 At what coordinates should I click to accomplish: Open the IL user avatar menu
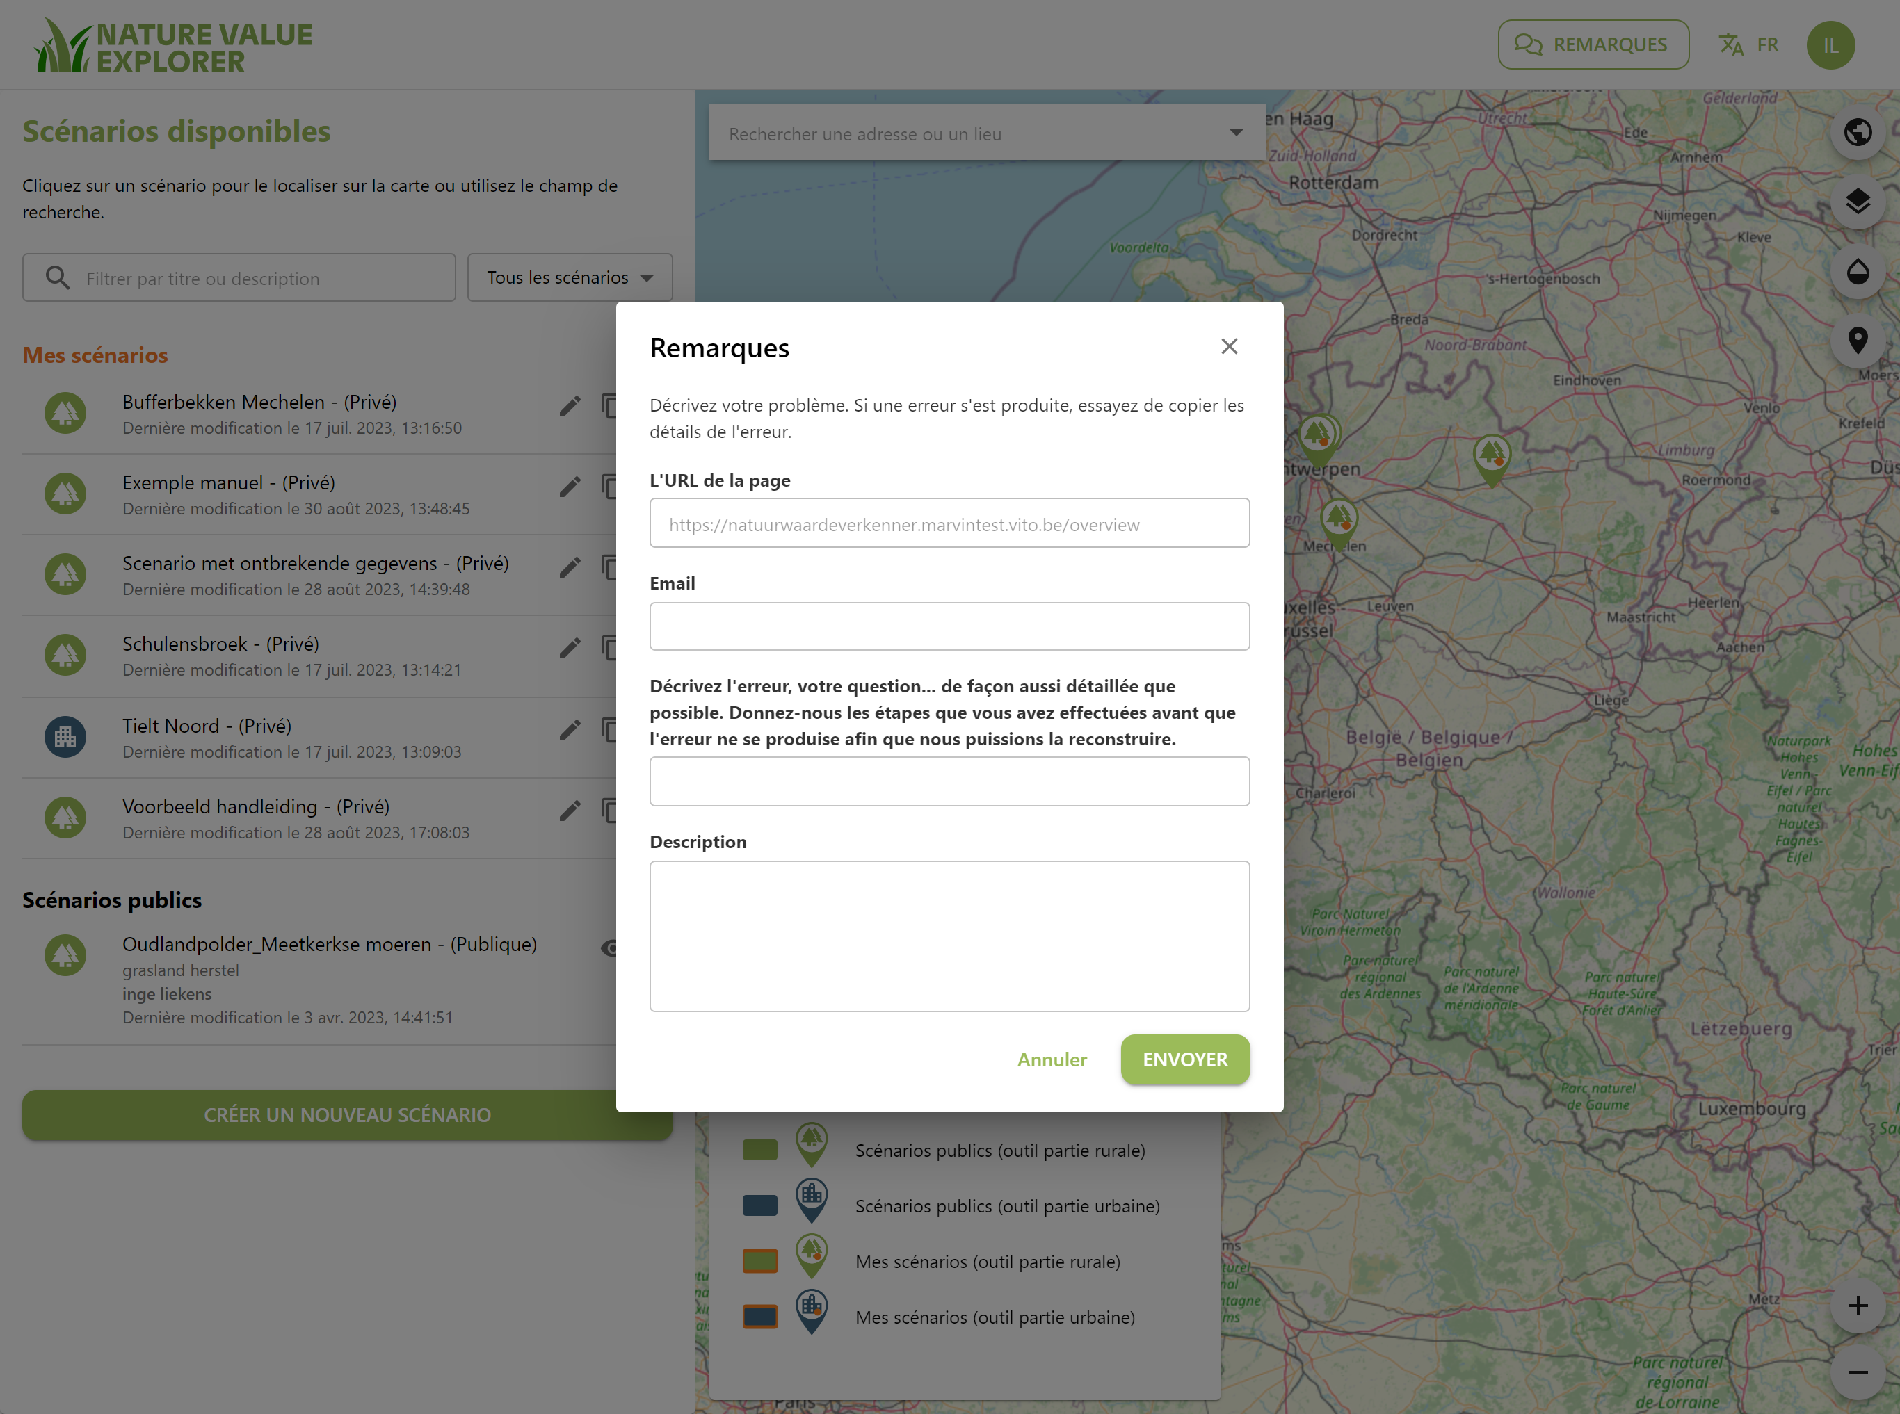[x=1830, y=45]
